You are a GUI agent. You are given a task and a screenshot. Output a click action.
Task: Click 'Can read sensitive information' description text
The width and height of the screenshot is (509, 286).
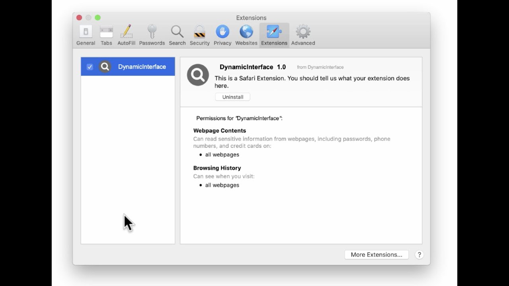[x=292, y=142]
